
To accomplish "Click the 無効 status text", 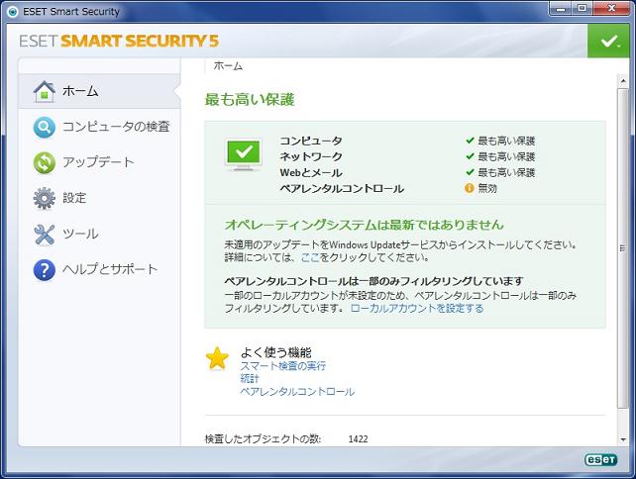I will click(x=487, y=188).
